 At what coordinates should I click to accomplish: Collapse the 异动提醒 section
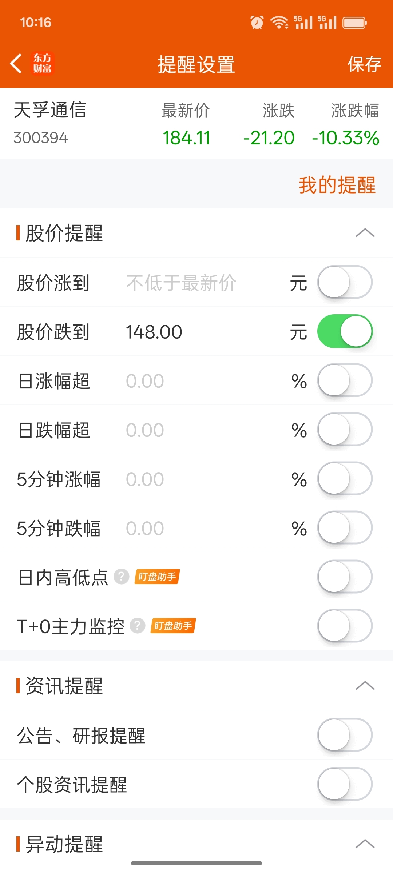pos(365,844)
